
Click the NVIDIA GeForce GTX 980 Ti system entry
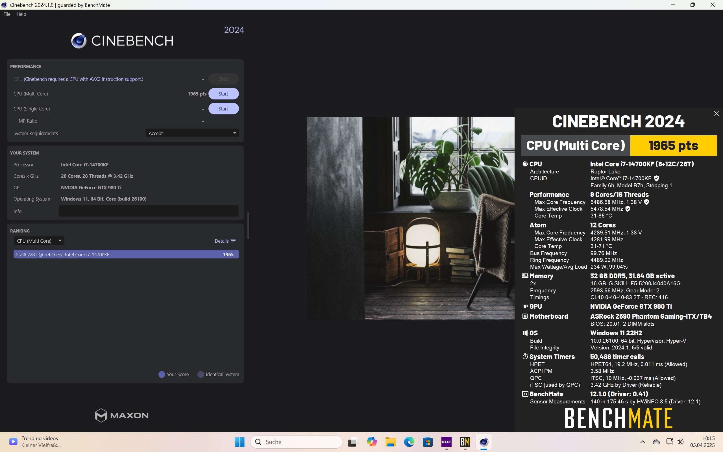[x=91, y=187]
